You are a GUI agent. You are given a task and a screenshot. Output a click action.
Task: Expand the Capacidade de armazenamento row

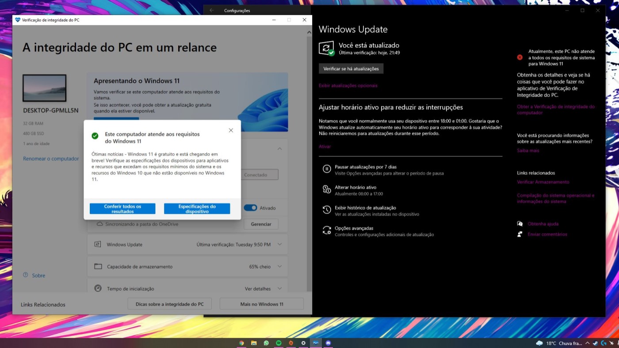pos(279,266)
